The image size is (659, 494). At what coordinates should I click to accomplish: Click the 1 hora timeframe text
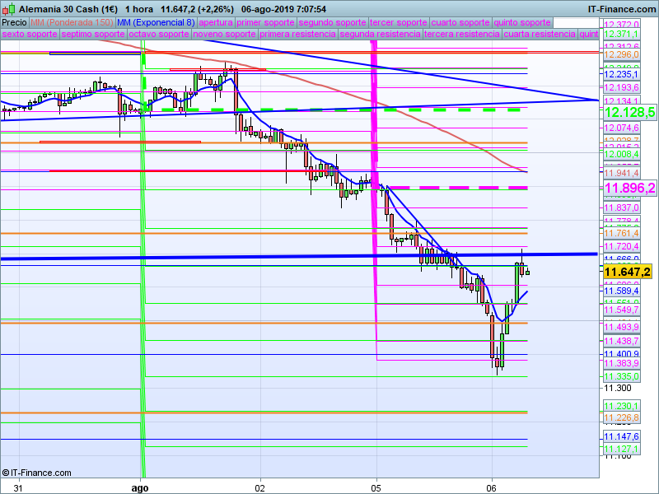point(139,9)
